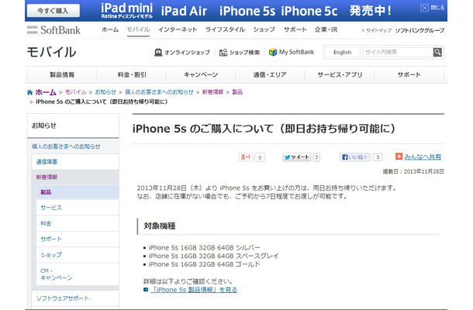
Task: Click the red plus share icon
Action: [x=399, y=157]
